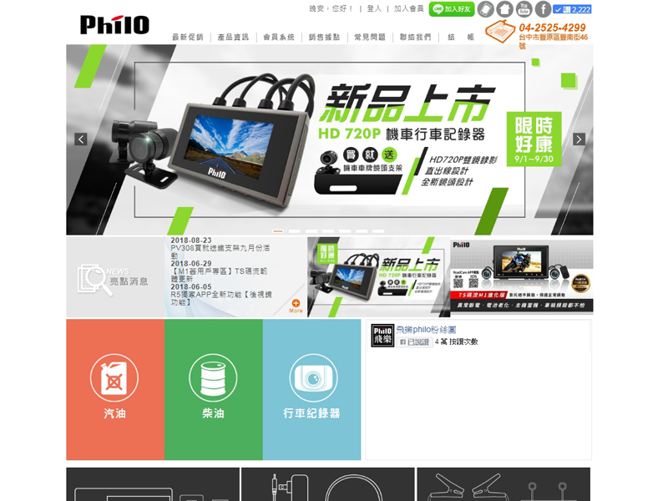This screenshot has width=668, height=501.
Task: Click the 登入 login link
Action: 374,8
